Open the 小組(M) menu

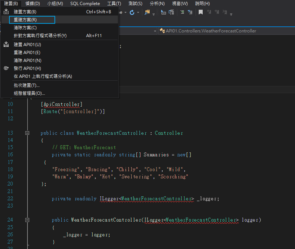tap(55, 4)
